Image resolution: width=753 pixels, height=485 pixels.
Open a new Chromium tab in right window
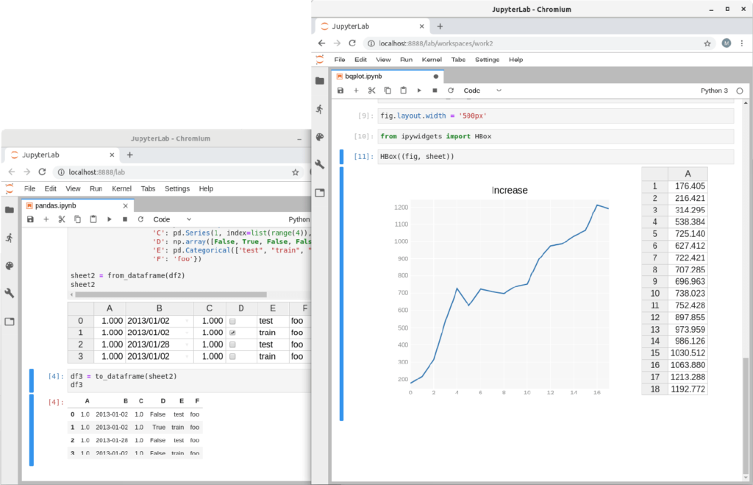440,26
